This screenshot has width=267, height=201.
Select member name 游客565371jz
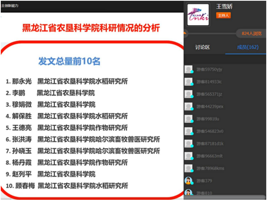tap(209, 94)
